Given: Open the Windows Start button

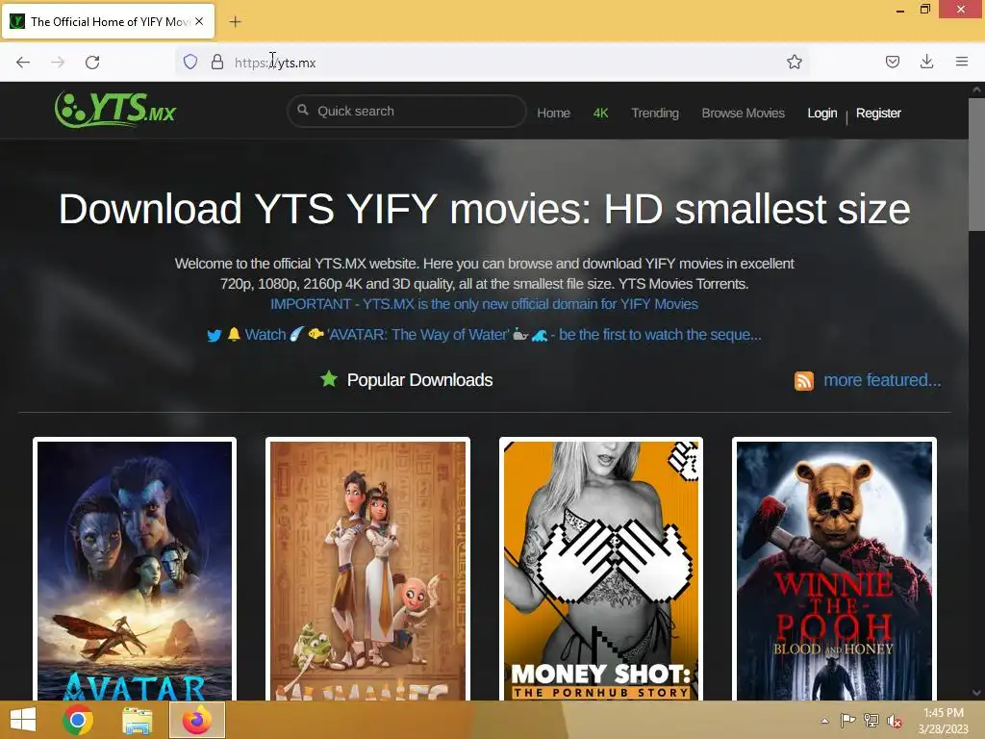Looking at the screenshot, I should [x=23, y=720].
